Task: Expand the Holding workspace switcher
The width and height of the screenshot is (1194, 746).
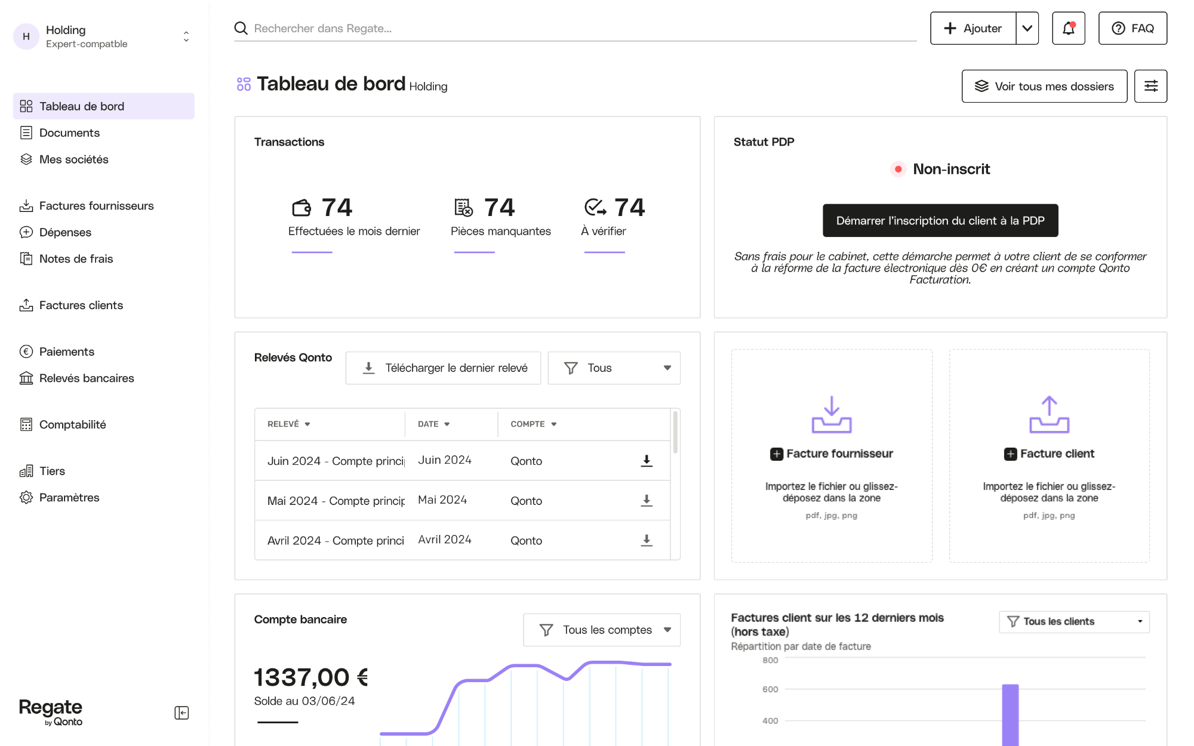Action: pos(186,36)
